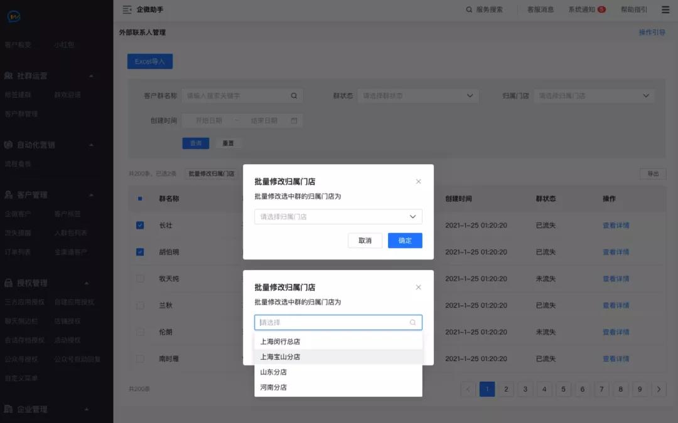Expand the 归属门店 filter dropdown
This screenshot has height=423, width=678.
[x=647, y=95]
